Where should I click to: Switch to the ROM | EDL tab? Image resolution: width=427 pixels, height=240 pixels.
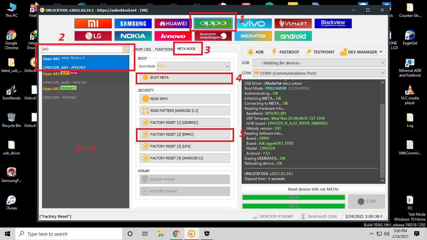(x=143, y=49)
